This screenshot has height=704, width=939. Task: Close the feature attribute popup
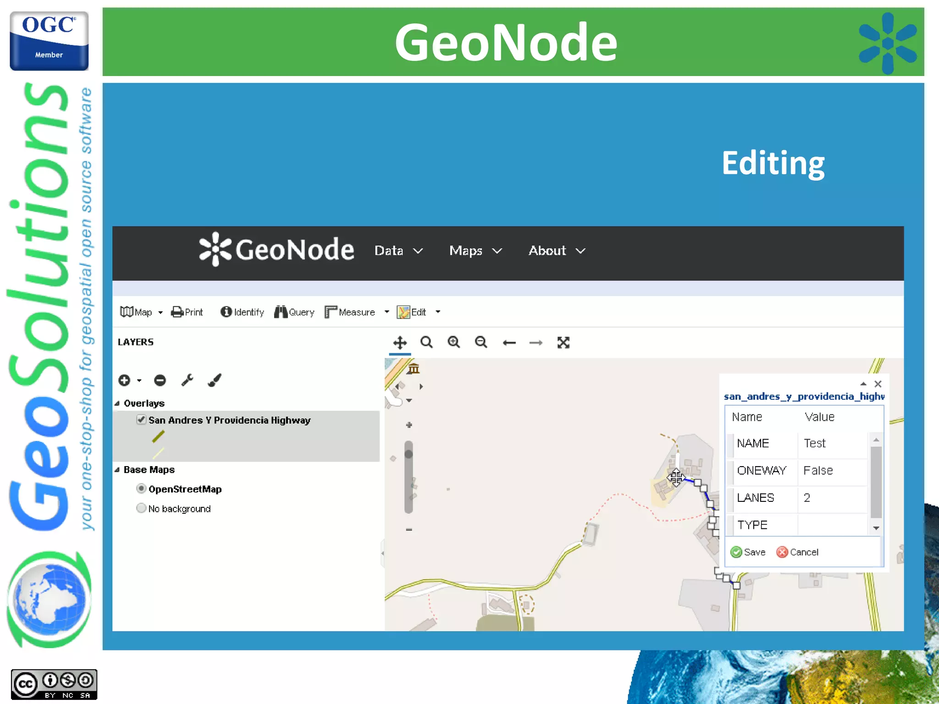(878, 384)
